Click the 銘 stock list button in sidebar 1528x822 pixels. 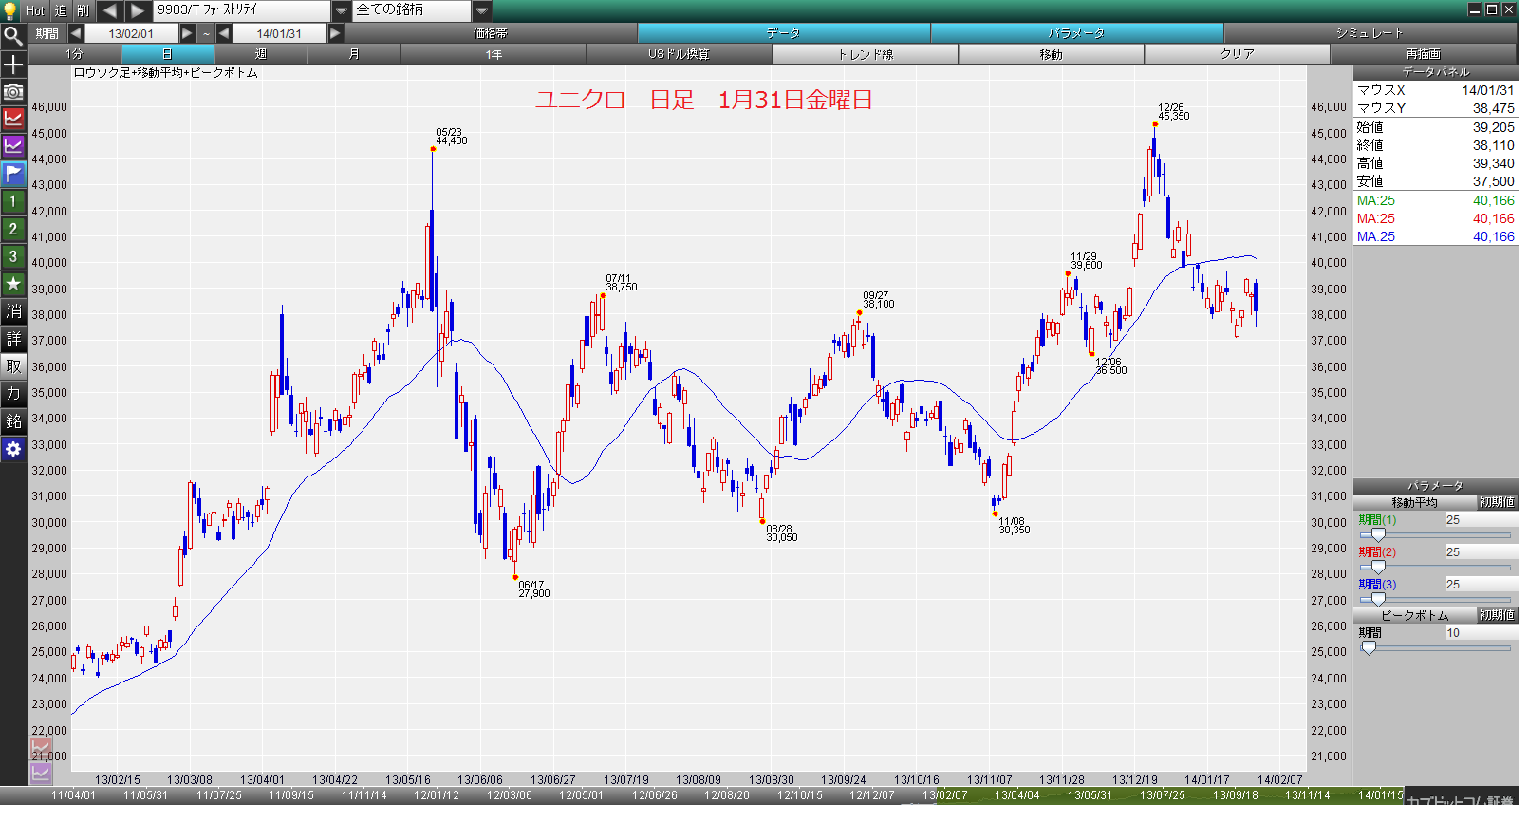tap(13, 421)
